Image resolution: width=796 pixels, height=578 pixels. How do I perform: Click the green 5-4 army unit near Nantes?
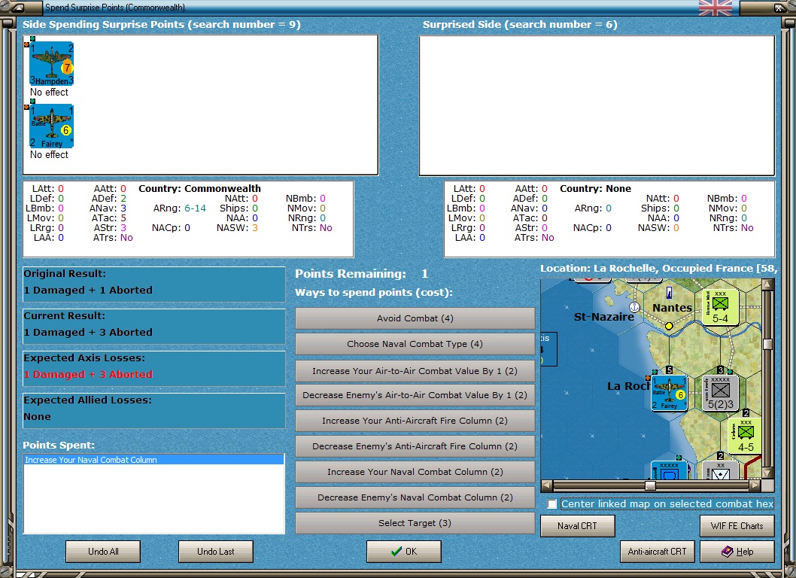coord(720,307)
